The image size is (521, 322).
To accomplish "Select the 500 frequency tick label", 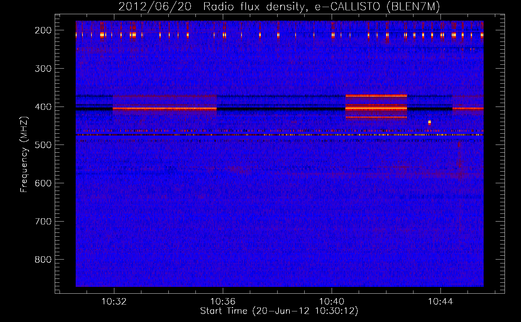I will (43, 145).
